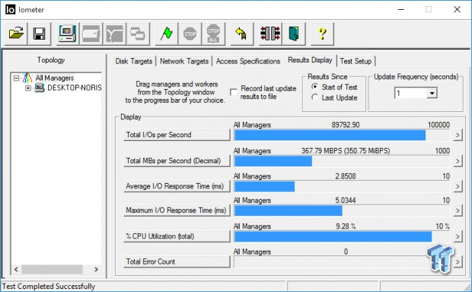Image resolution: width=472 pixels, height=292 pixels.
Task: Stop current test STOP sign
Action: point(190,34)
